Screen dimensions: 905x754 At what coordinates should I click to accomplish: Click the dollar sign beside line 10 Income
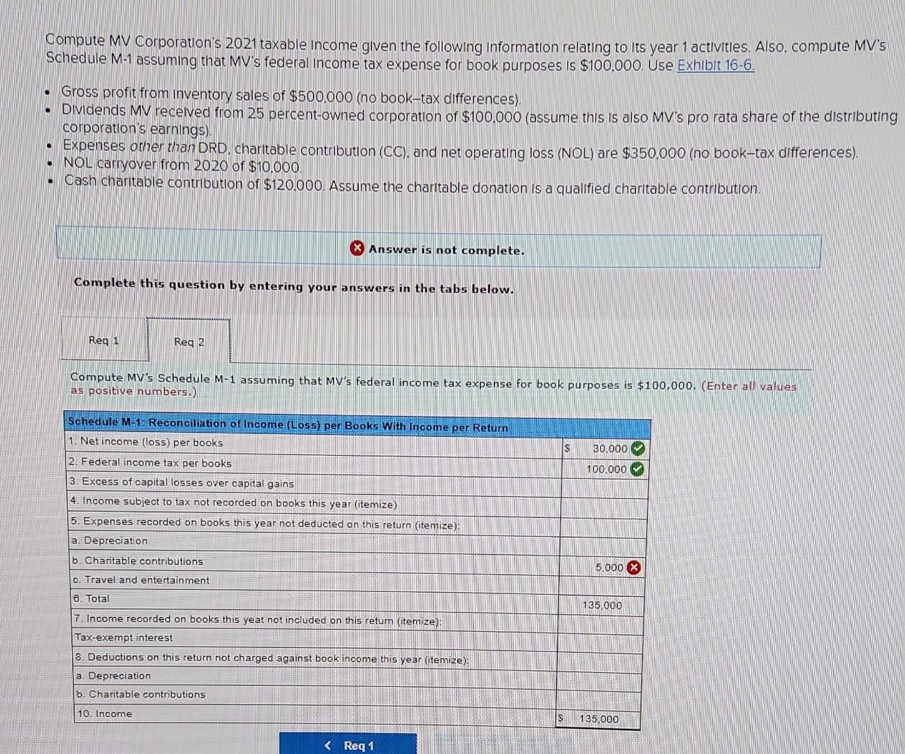pyautogui.click(x=559, y=717)
